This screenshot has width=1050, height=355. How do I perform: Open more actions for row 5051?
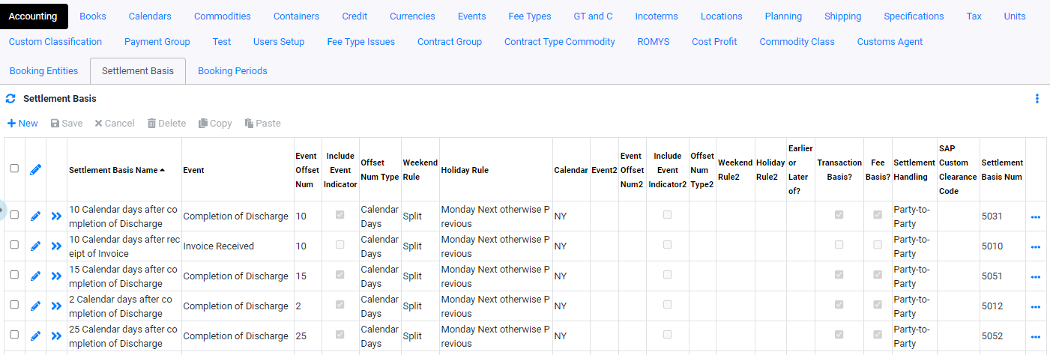click(1036, 277)
